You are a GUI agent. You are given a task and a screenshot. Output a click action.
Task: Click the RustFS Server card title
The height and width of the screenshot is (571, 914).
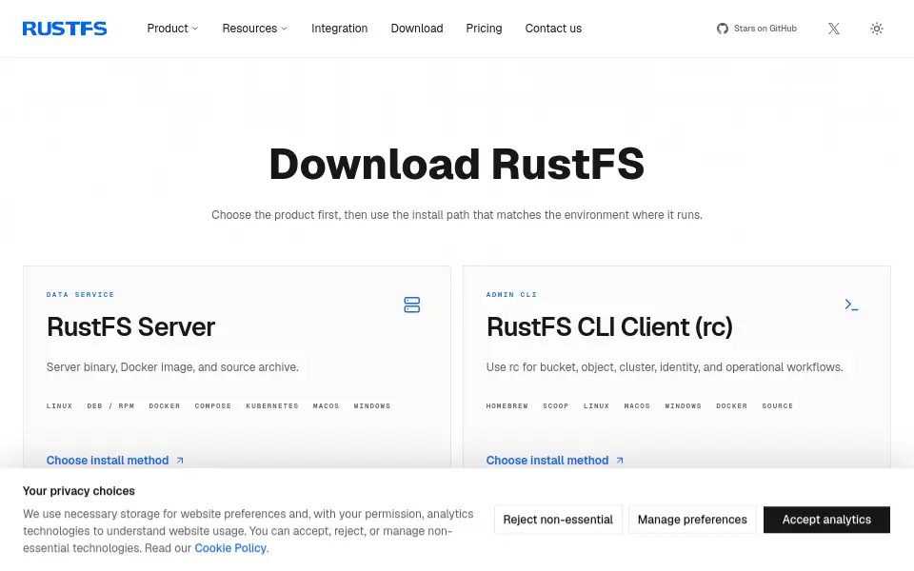tap(130, 326)
